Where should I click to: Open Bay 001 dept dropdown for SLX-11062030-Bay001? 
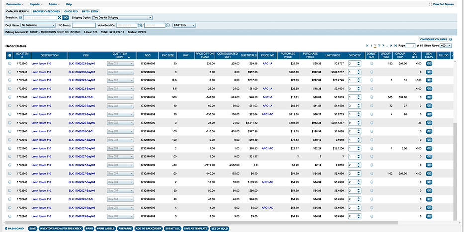click(x=120, y=72)
